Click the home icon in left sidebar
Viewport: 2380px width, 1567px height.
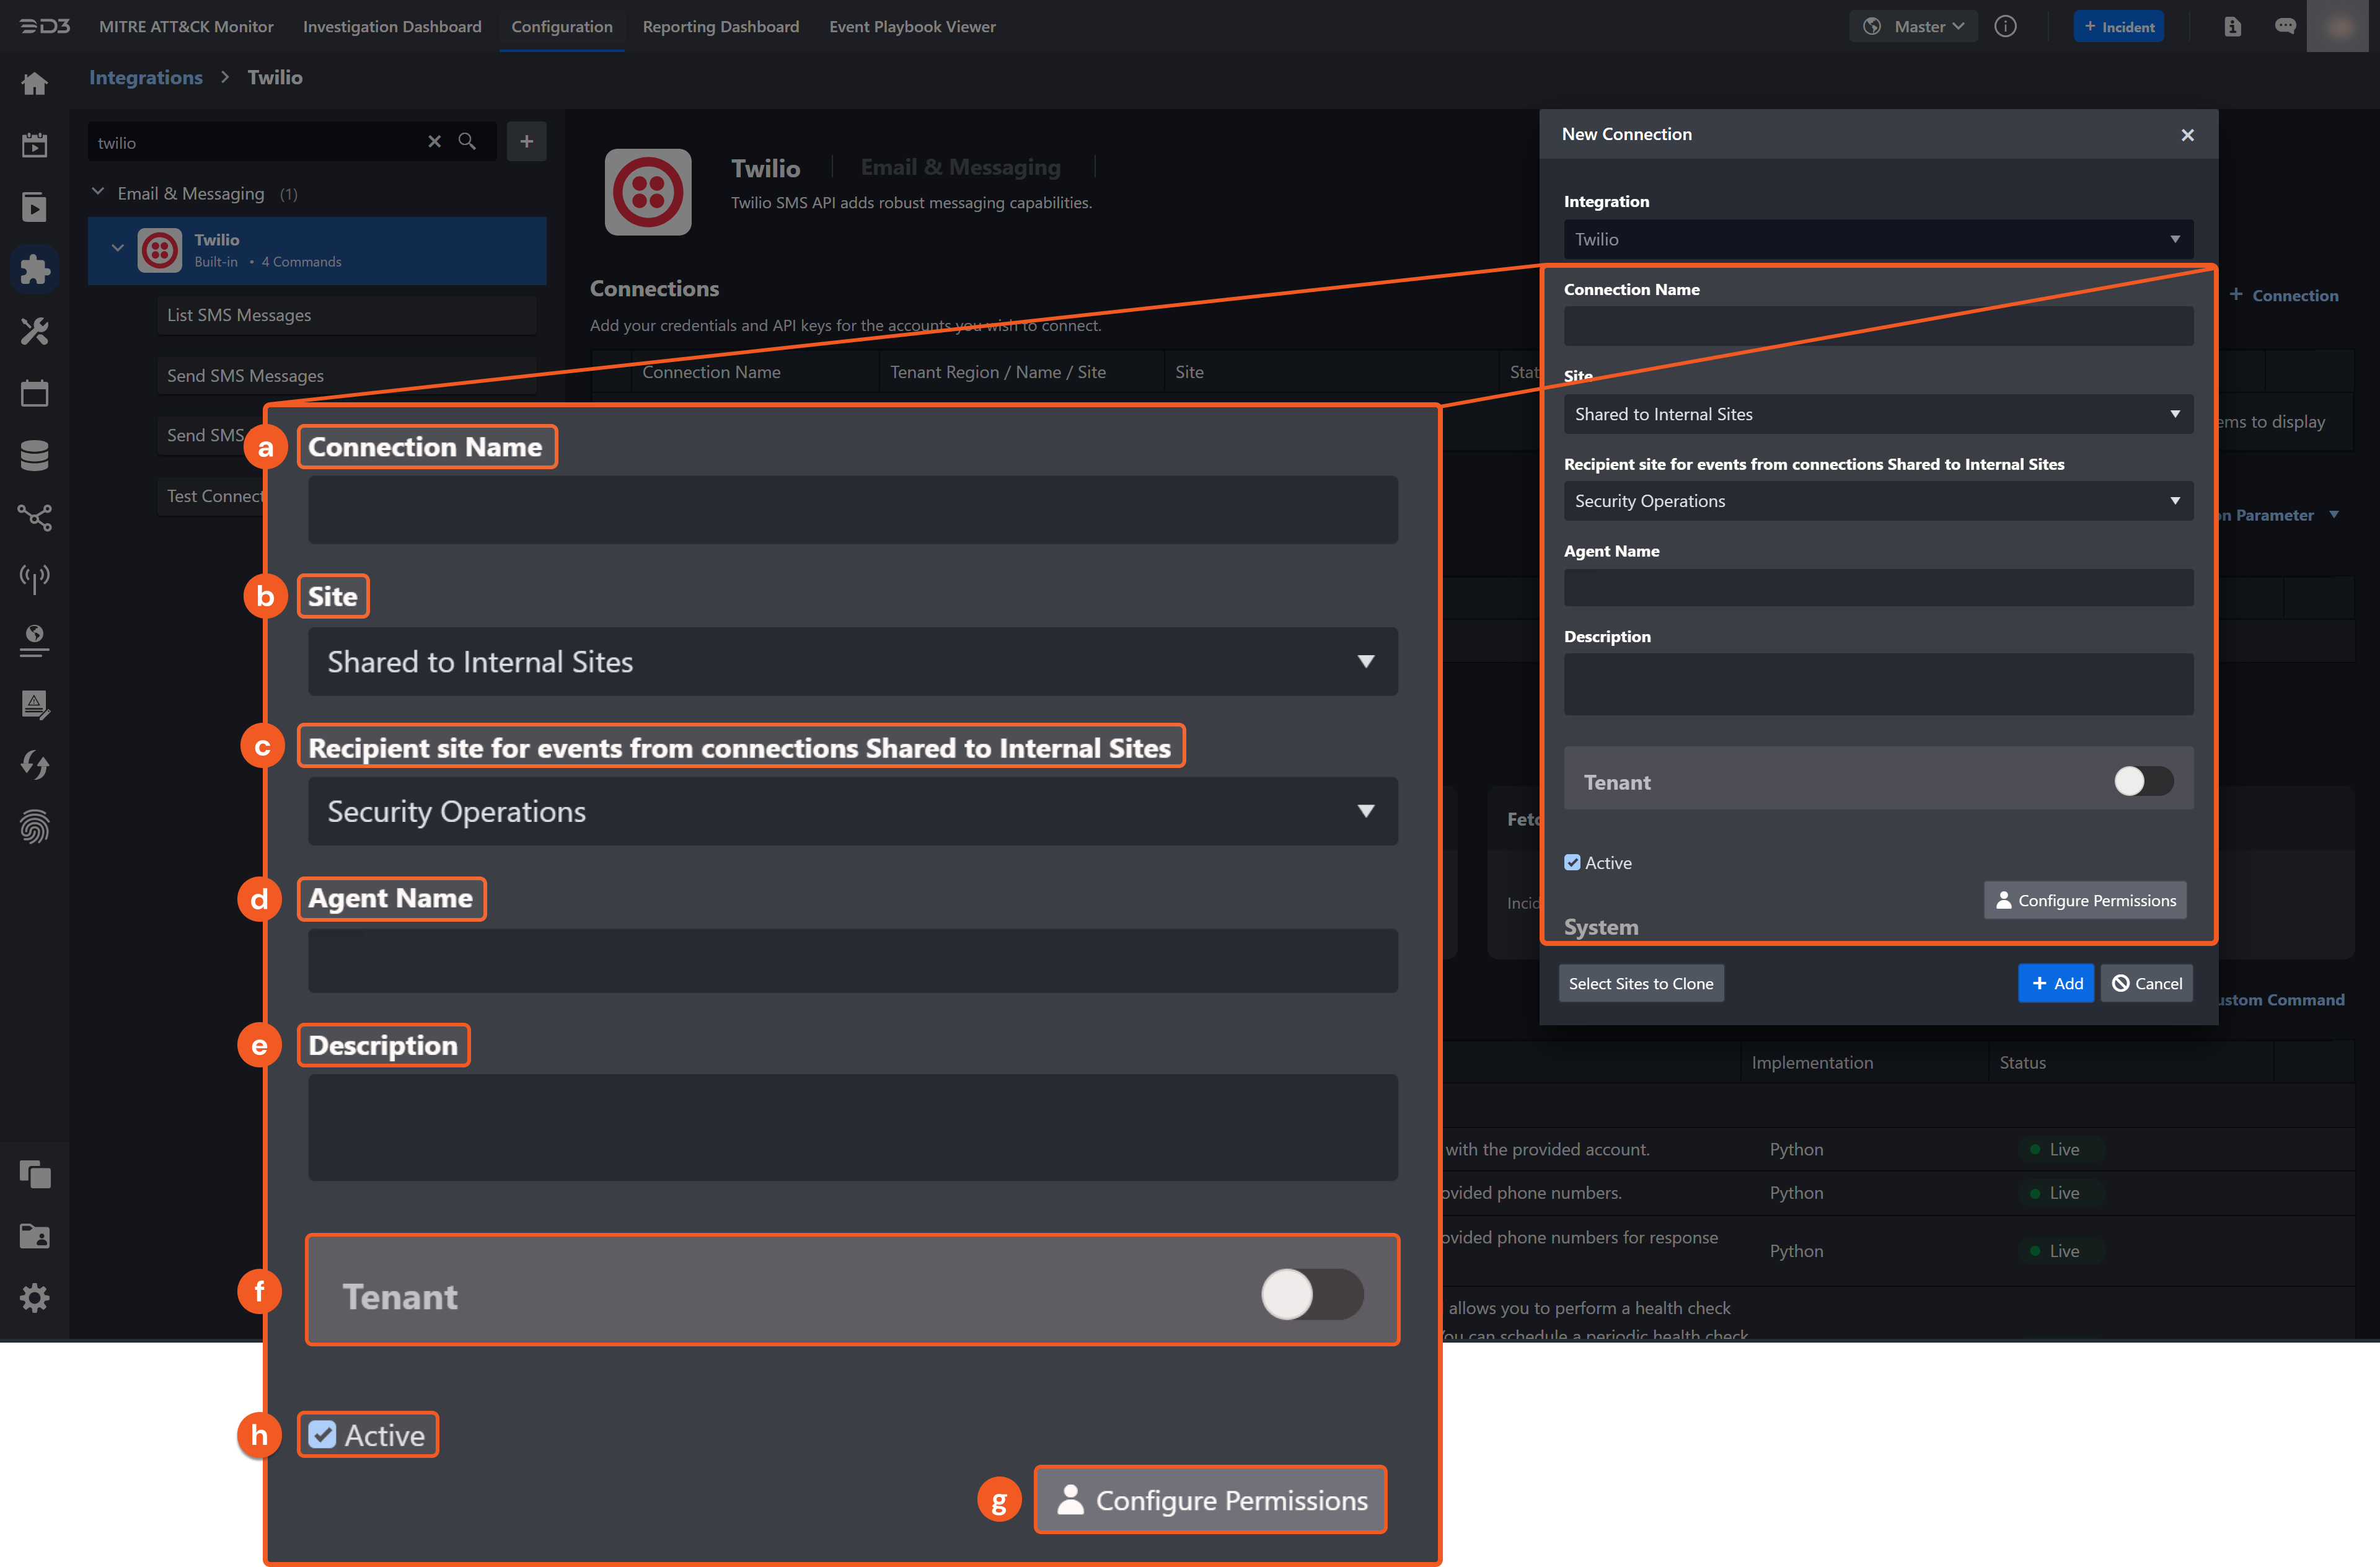click(34, 83)
